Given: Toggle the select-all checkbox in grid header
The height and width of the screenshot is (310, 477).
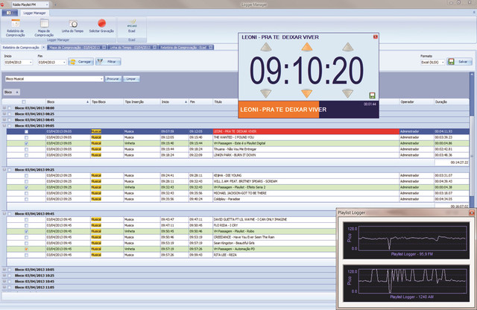Looking at the screenshot, I should point(24,101).
